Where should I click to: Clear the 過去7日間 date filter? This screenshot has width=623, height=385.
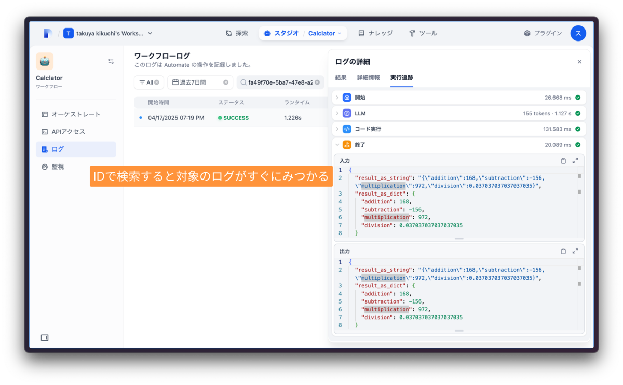(226, 82)
